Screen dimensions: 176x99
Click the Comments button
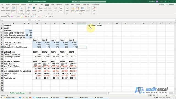(x=170, y=4)
